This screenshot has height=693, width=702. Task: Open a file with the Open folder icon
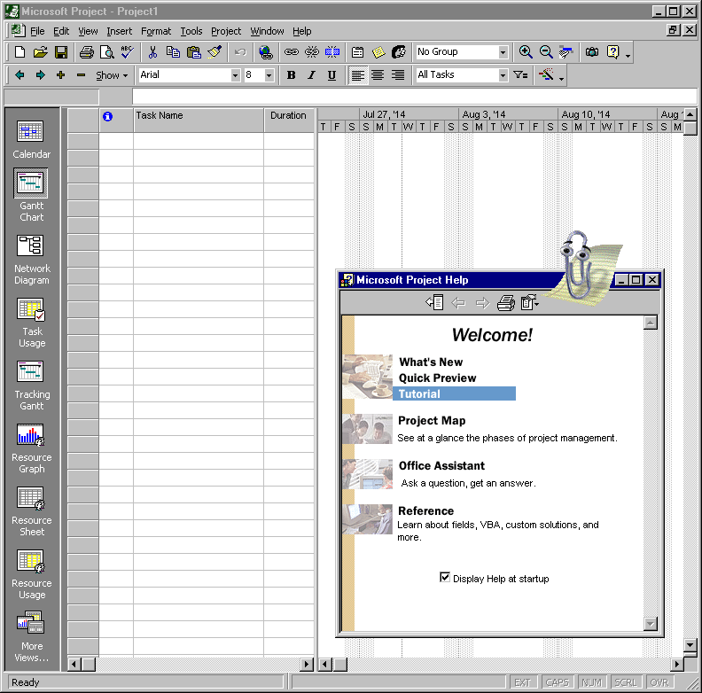pos(40,52)
